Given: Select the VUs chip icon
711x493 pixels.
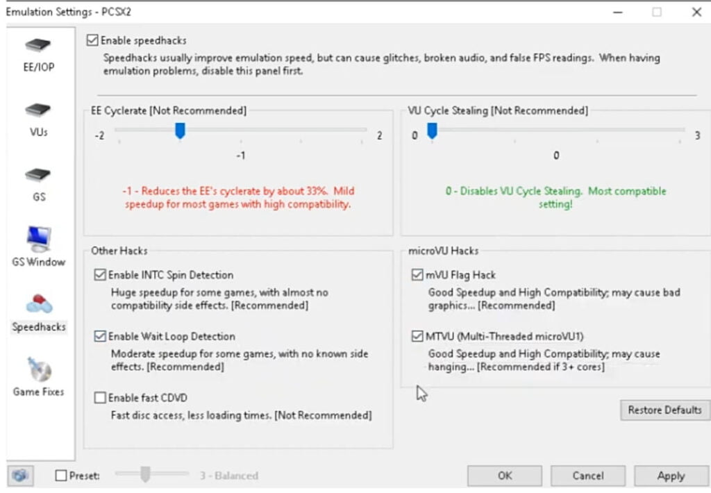Looking at the screenshot, I should point(38,110).
